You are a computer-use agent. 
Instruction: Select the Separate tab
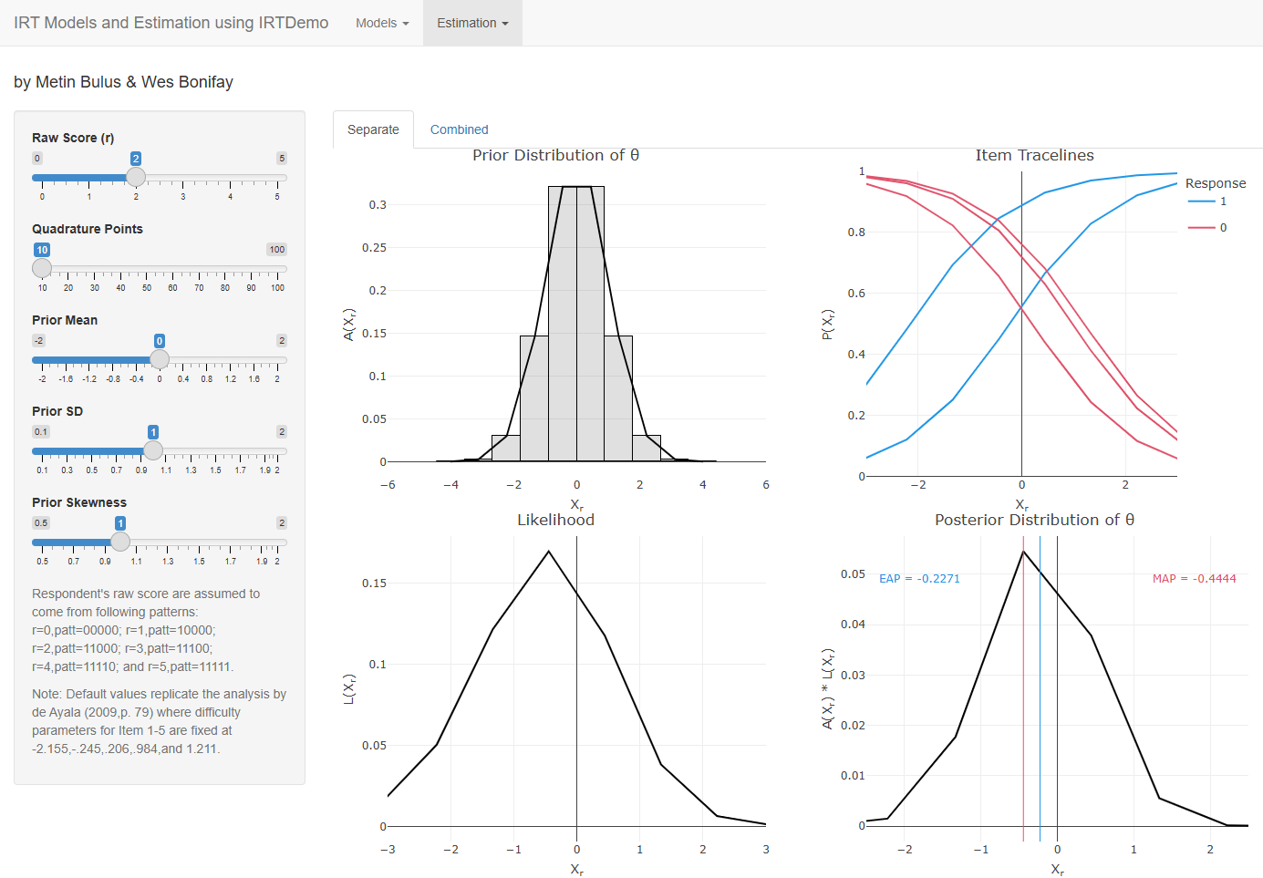click(x=373, y=129)
